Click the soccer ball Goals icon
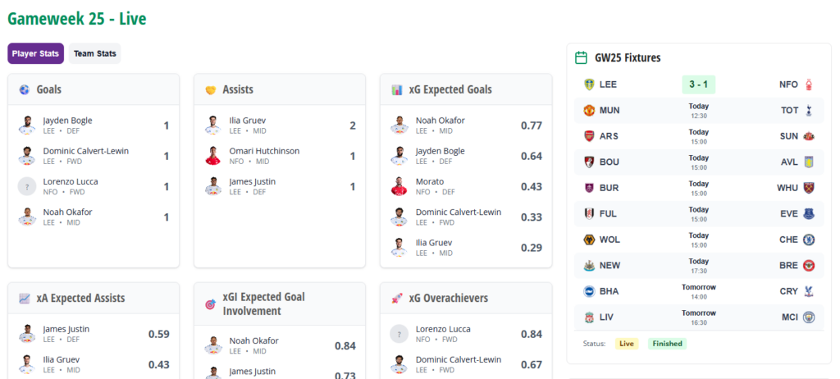The width and height of the screenshot is (840, 379). tap(25, 89)
